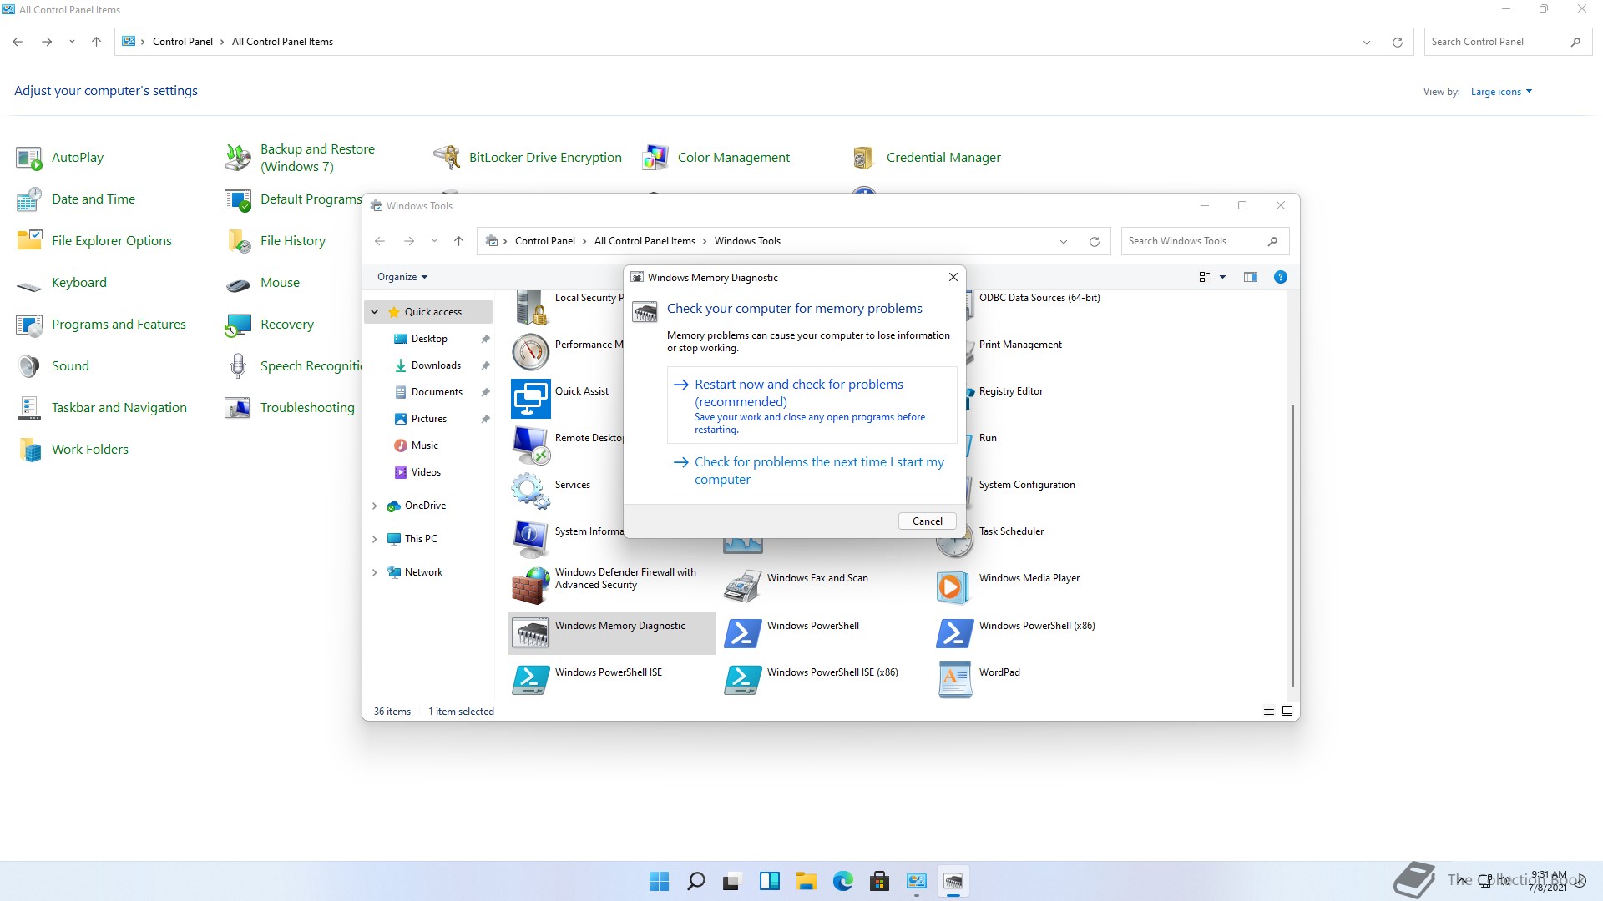Open Control Panel address history dropdown
The image size is (1603, 901).
click(x=1367, y=42)
